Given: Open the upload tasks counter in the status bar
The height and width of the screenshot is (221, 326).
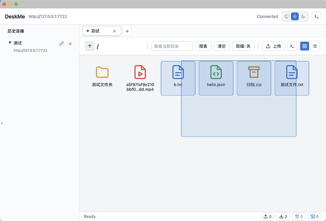Looking at the screenshot, I should (x=267, y=216).
